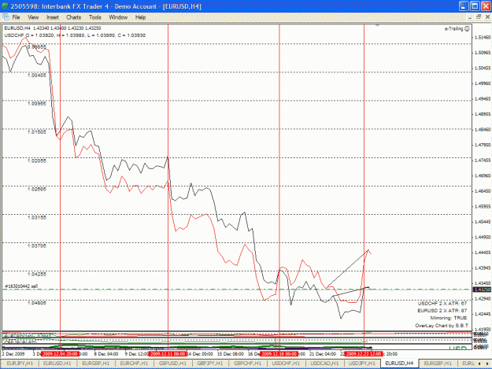Close the inner chart window from the menu bar
The image size is (492, 369).
[487, 17]
